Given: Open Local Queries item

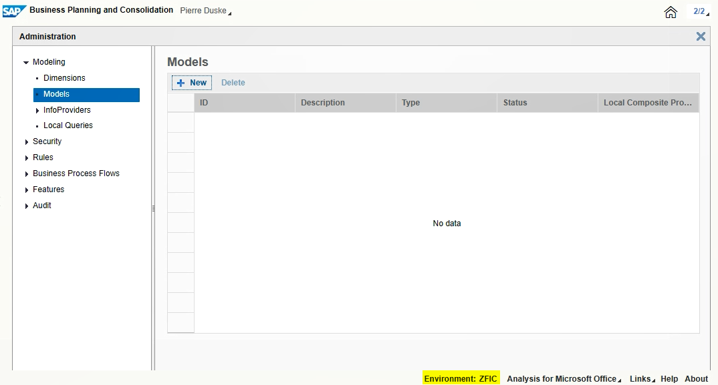Looking at the screenshot, I should [68, 125].
